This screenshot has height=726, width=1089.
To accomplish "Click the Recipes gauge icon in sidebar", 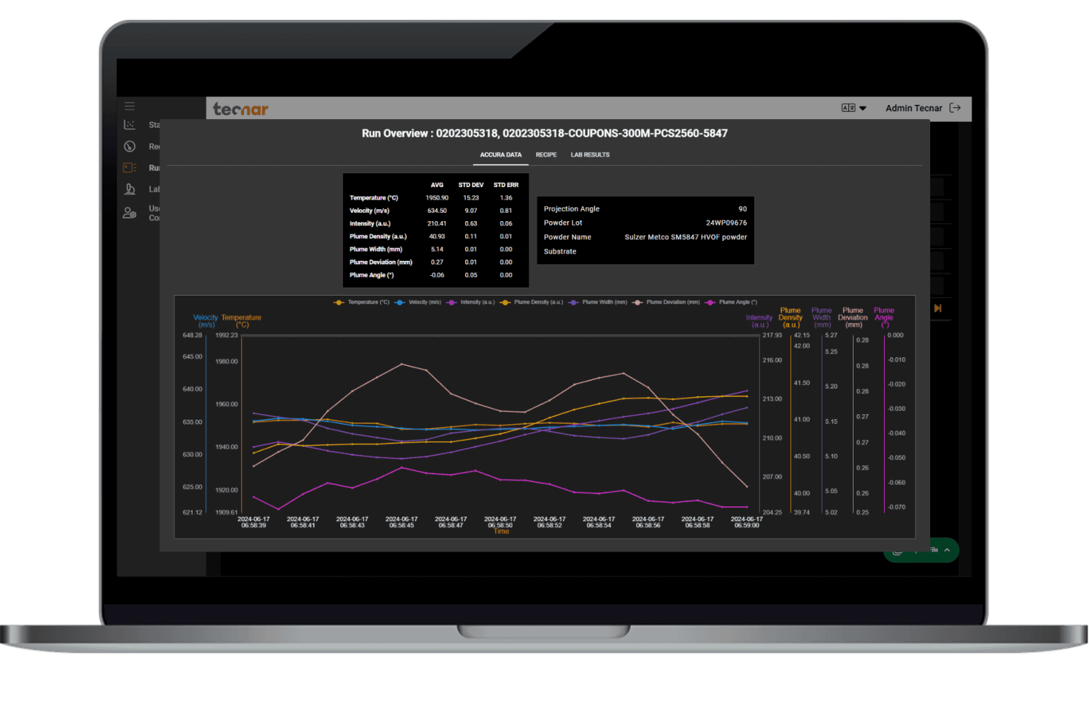I will click(x=130, y=147).
